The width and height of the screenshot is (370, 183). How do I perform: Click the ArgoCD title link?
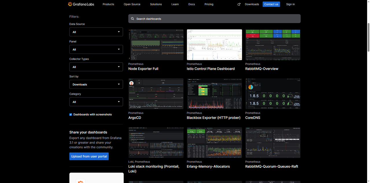tap(135, 118)
